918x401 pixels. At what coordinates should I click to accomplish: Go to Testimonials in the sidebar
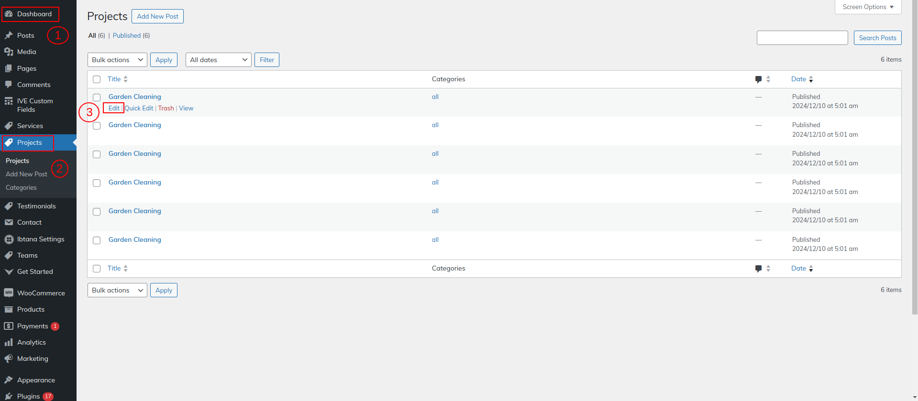click(x=36, y=206)
